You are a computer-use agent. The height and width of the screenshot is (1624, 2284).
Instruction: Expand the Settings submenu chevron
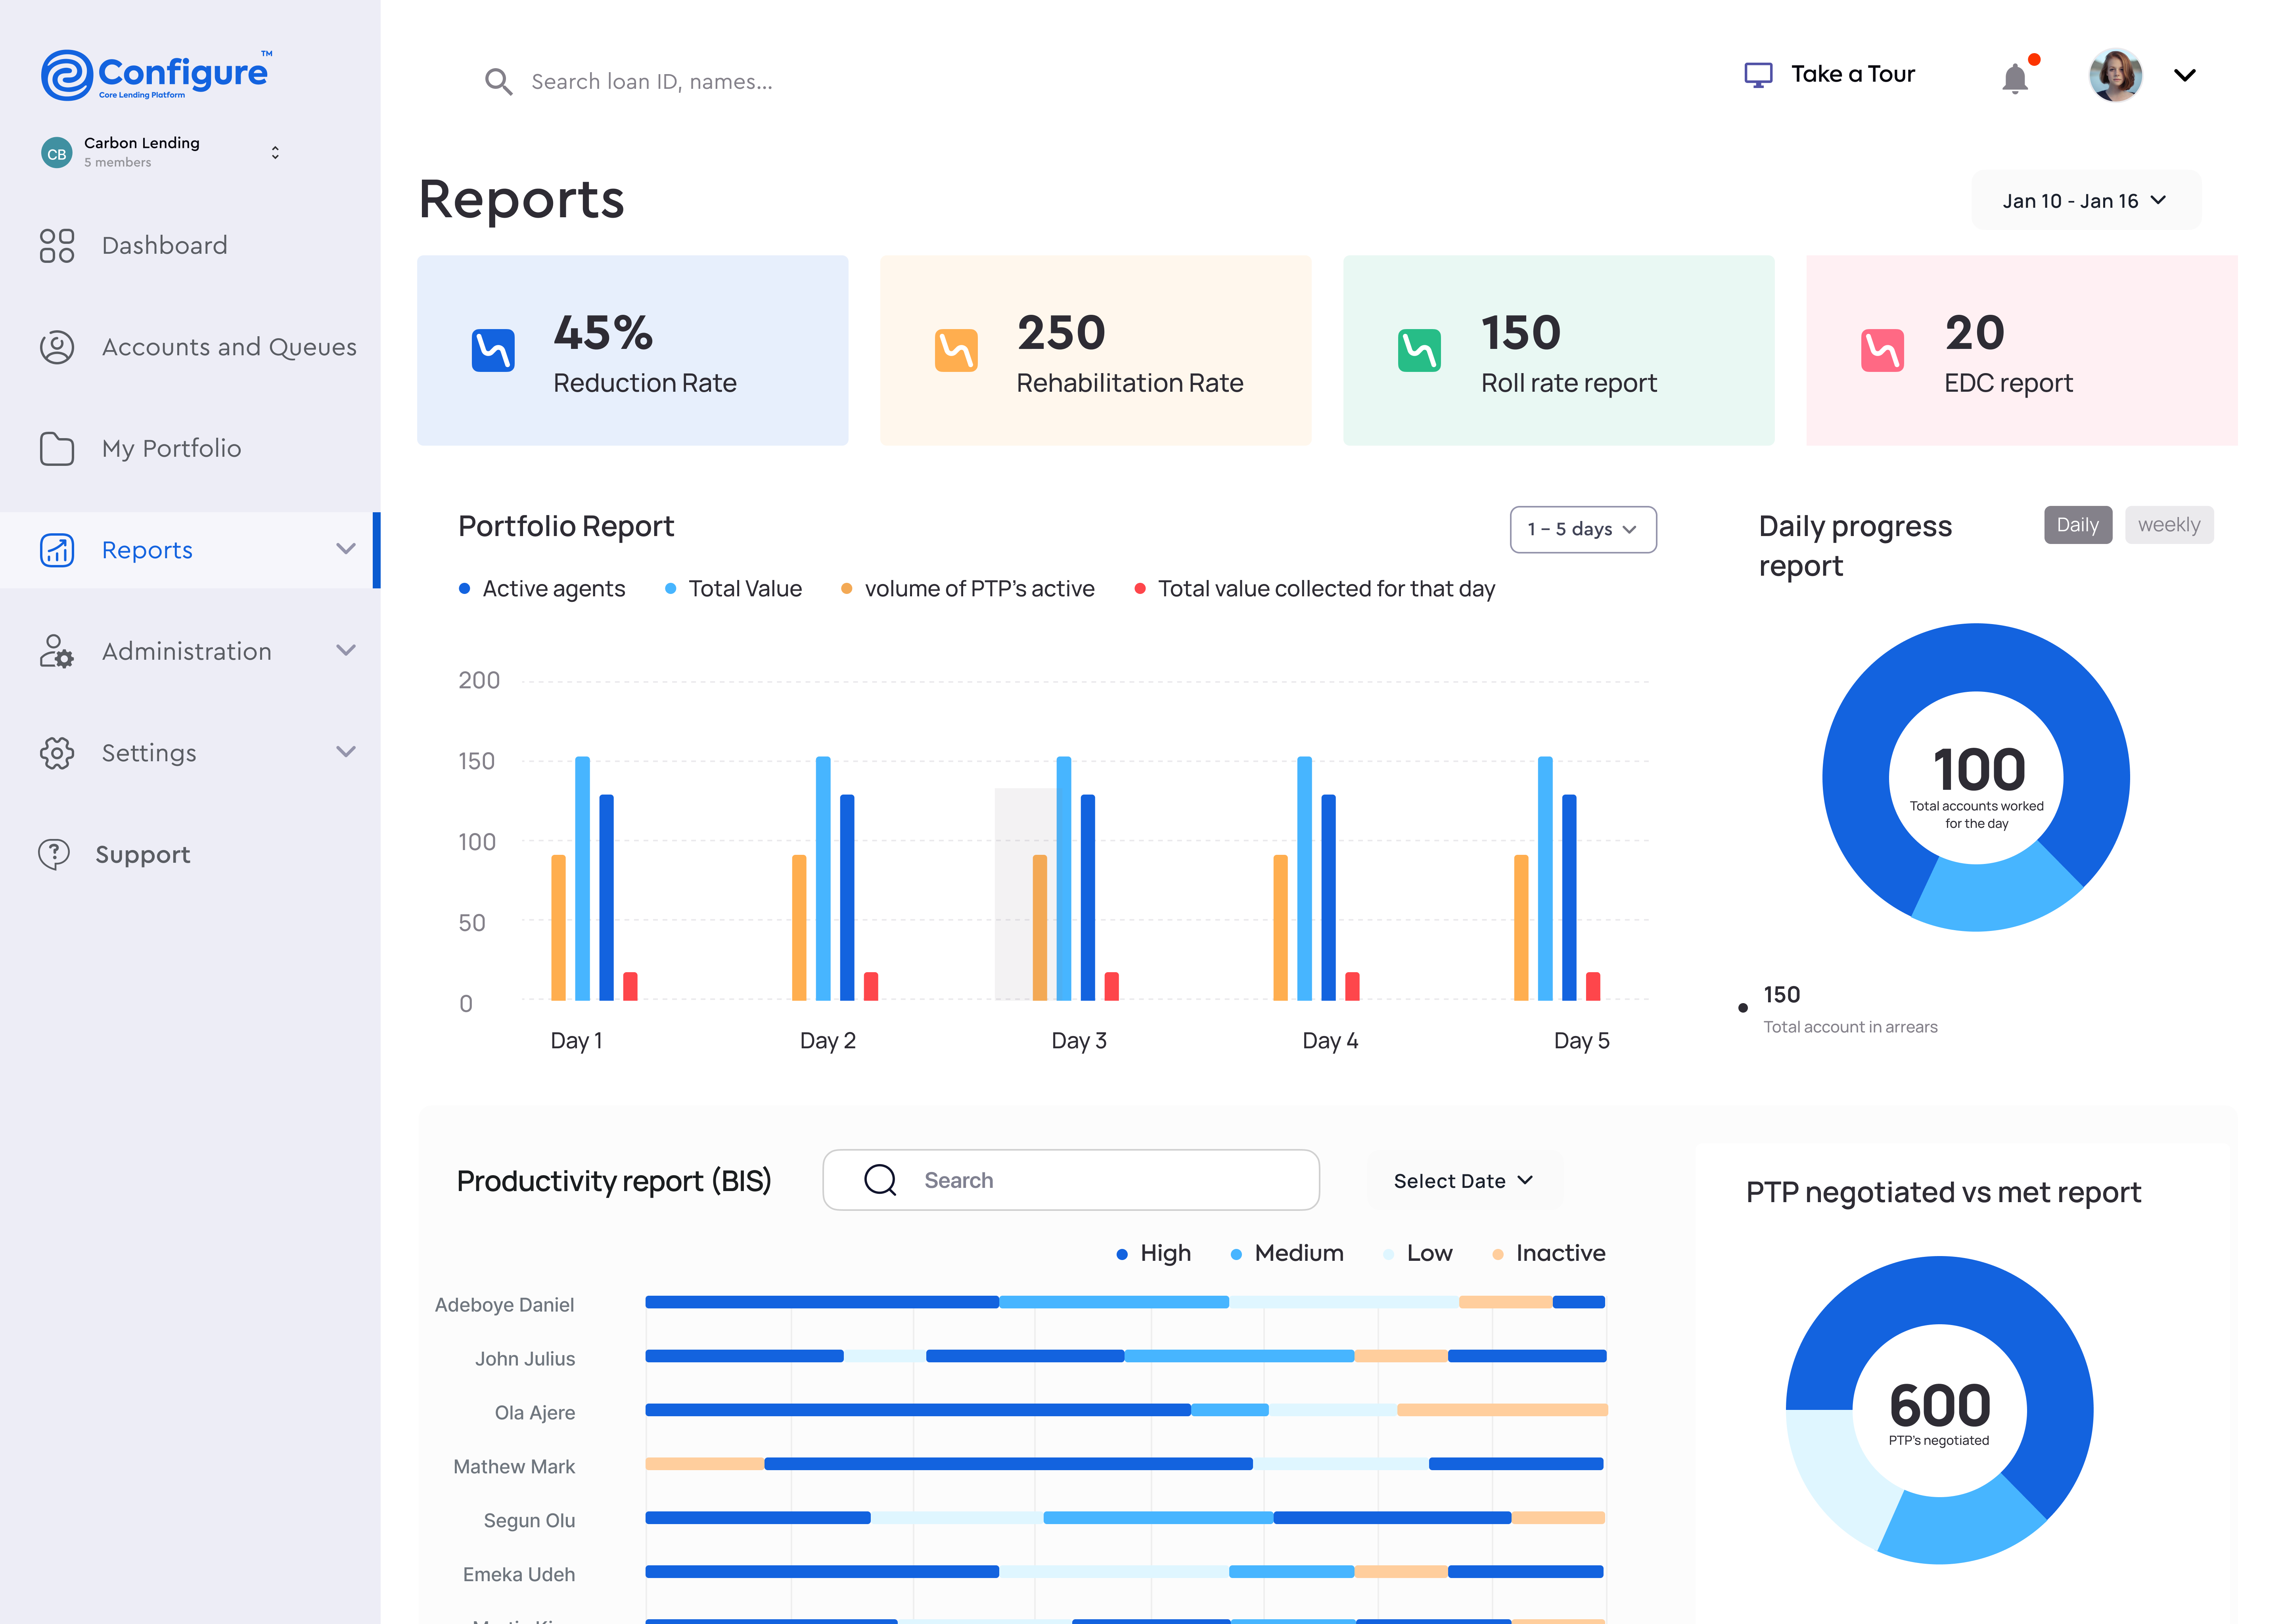click(x=346, y=752)
